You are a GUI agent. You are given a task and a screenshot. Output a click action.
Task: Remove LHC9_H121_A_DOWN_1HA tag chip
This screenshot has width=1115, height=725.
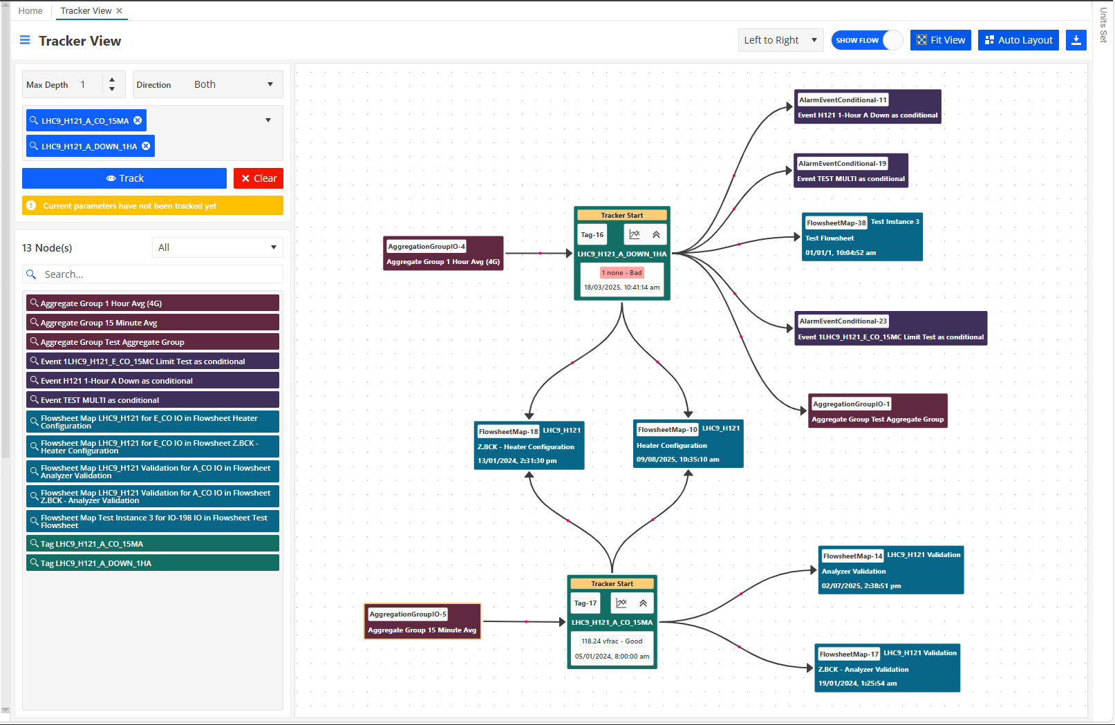146,146
